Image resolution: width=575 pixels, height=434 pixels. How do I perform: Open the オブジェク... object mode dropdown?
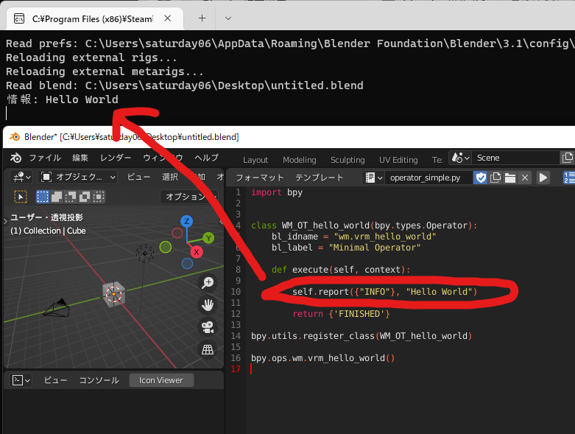(78, 177)
